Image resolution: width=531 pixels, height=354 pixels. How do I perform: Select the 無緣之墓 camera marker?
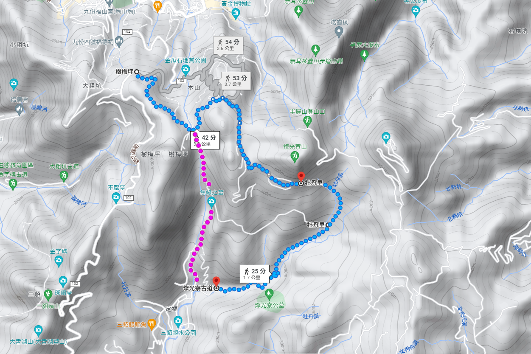(x=211, y=202)
